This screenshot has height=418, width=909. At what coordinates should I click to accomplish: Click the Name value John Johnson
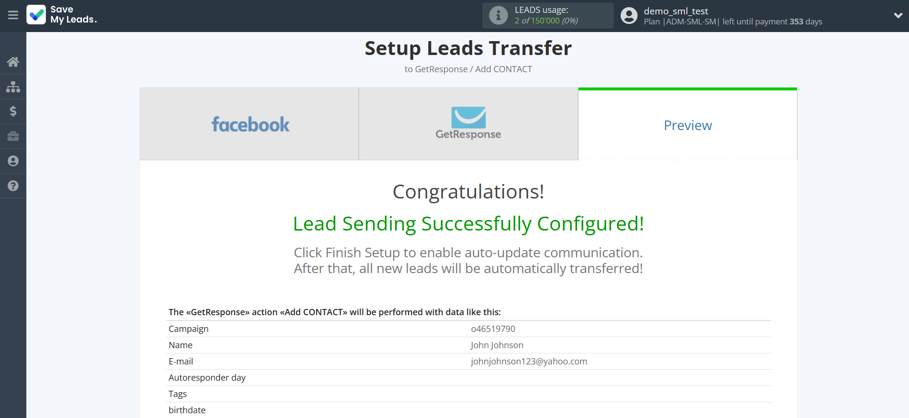497,345
